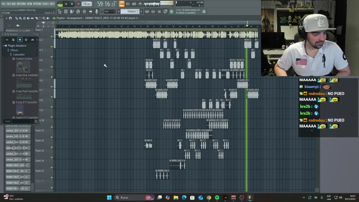The height and width of the screenshot is (202, 359).
Task: Select the zoom tool in playlist toolbar
Action: point(44,18)
